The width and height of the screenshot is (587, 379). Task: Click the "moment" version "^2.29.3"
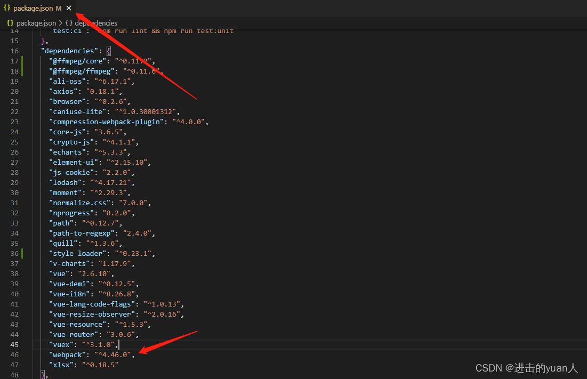click(x=109, y=192)
